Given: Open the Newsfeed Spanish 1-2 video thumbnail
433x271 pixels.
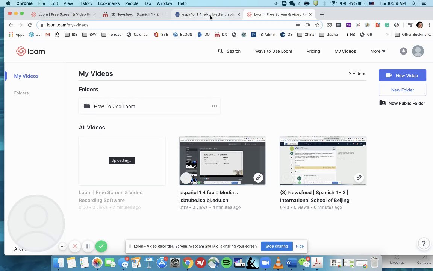Looking at the screenshot, I should point(323,160).
